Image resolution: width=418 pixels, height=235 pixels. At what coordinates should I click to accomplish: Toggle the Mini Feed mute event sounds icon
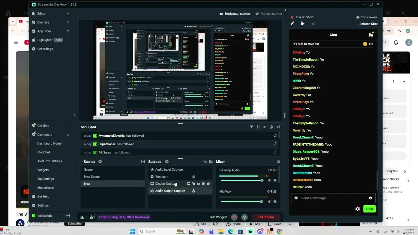pyautogui.click(x=271, y=127)
